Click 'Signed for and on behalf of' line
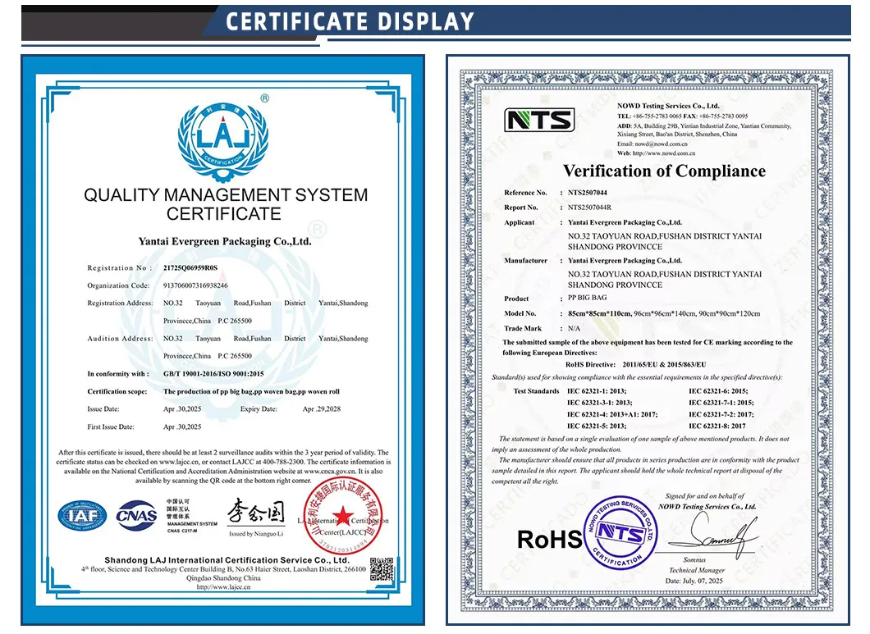This screenshot has width=870, height=634. 705,496
